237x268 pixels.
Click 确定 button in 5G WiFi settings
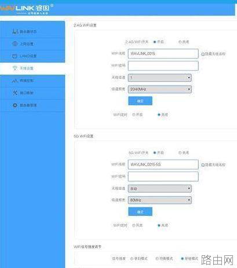coord(140,212)
